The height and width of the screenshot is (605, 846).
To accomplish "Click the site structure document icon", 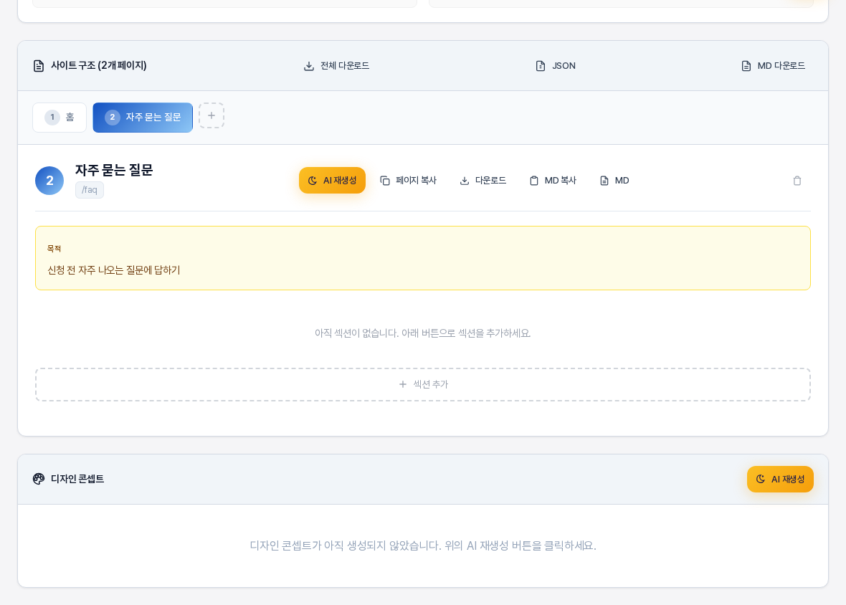I will click(x=38, y=66).
